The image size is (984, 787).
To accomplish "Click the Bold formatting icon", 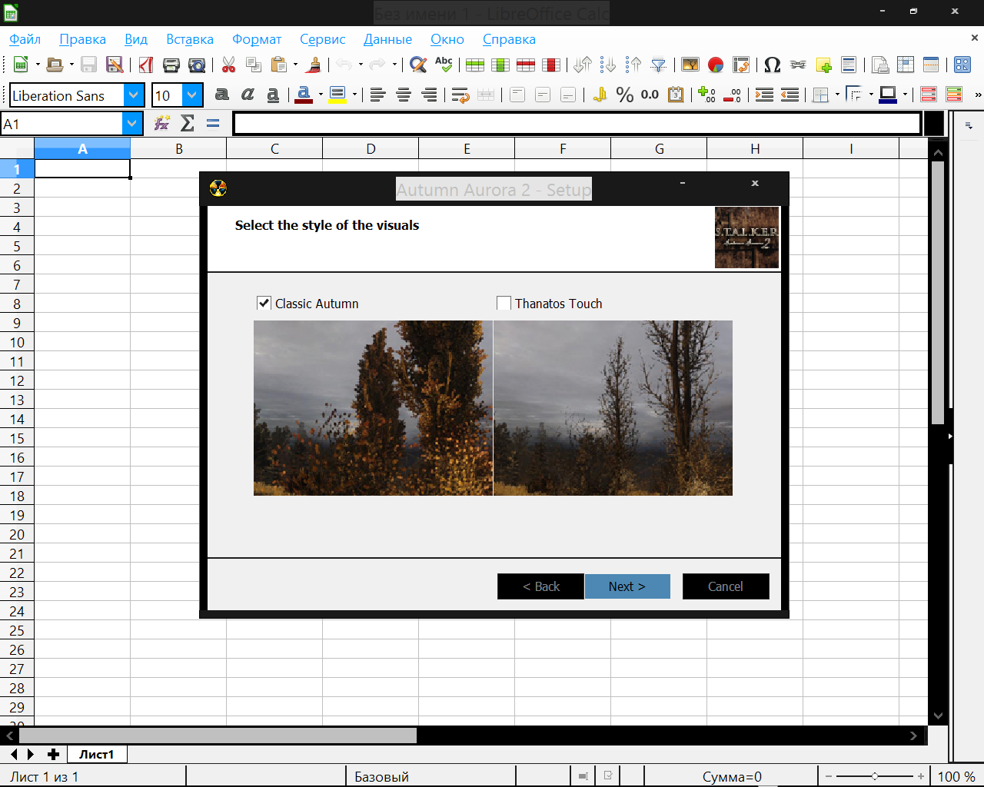I will [x=221, y=95].
